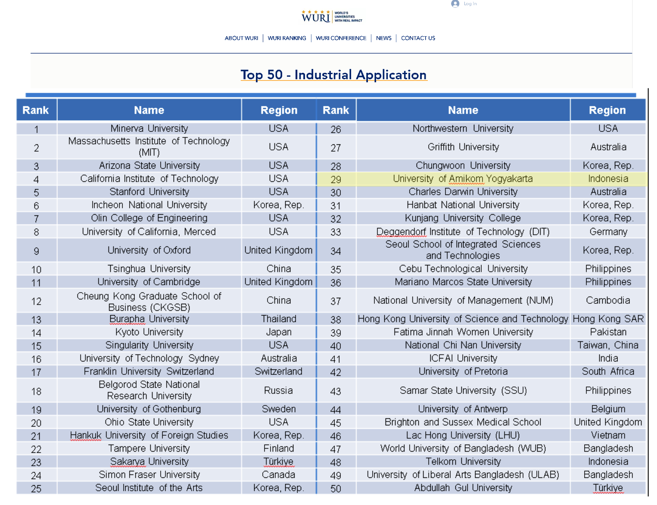The image size is (657, 505).
Task: Click the highlighted University of Amikom Yogyakarta row
Action: (463, 179)
